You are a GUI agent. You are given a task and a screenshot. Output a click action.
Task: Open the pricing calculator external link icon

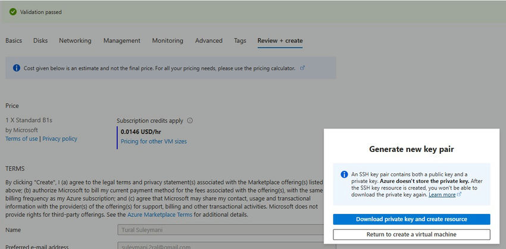pos(302,68)
